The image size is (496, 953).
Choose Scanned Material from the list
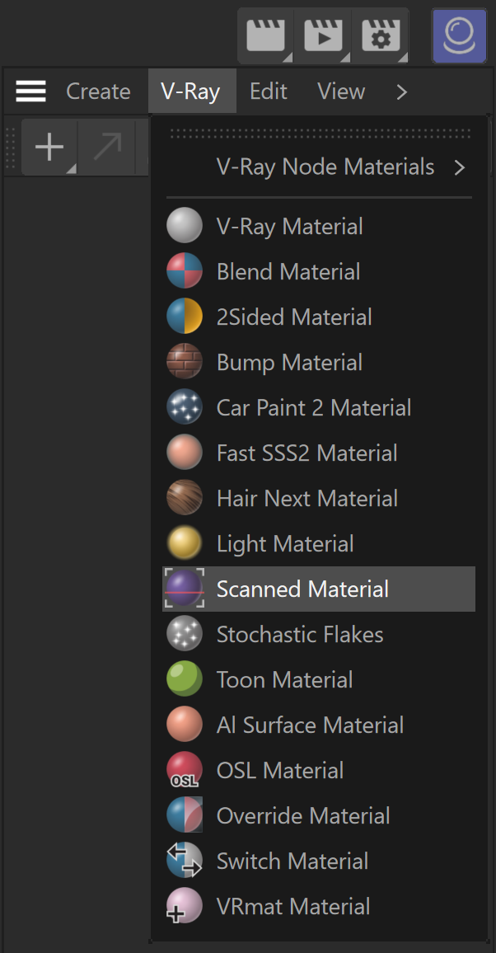(319, 589)
